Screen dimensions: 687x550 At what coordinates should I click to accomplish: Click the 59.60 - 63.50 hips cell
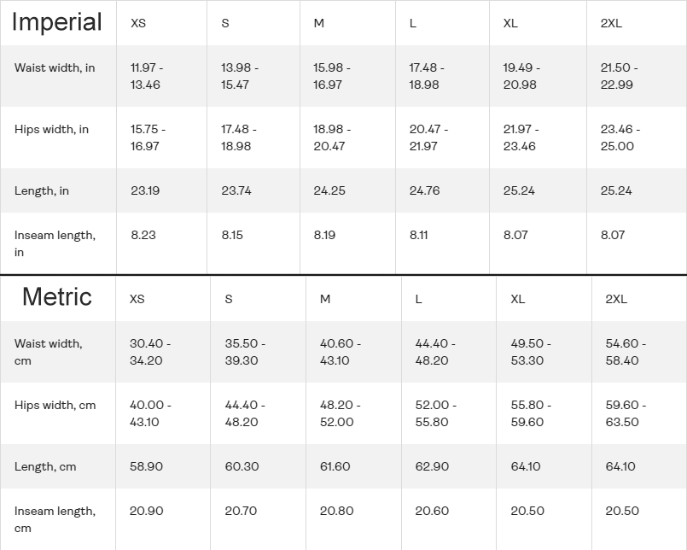(626, 413)
